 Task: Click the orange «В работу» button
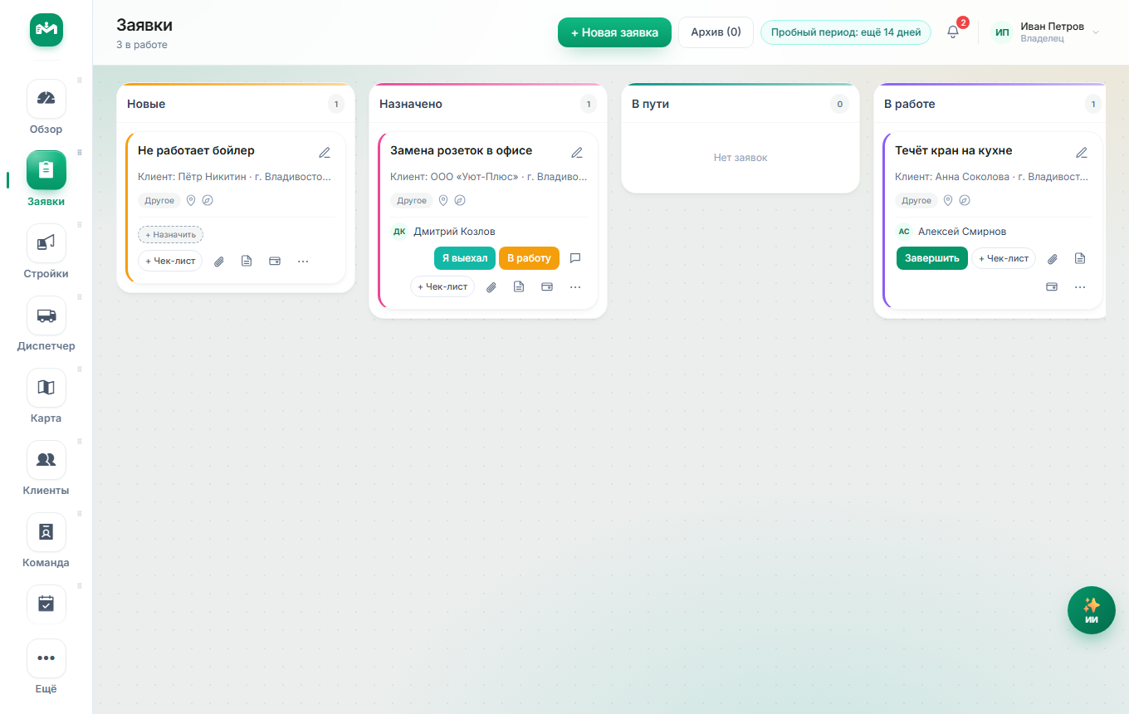529,258
